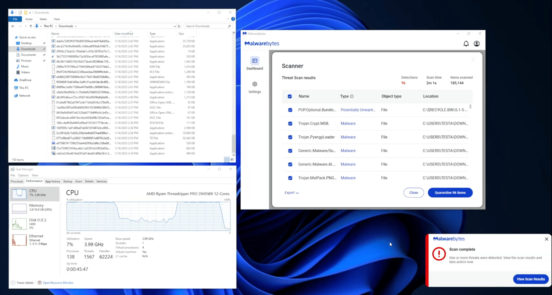This screenshot has width=552, height=295.
Task: Toggle the select-all checkbox in scan results header
Action: click(290, 96)
